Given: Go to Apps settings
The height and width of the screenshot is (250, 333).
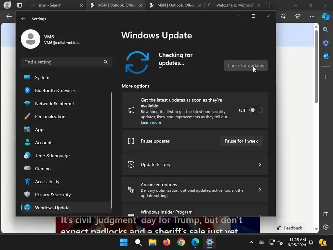Looking at the screenshot, I should tap(66, 130).
